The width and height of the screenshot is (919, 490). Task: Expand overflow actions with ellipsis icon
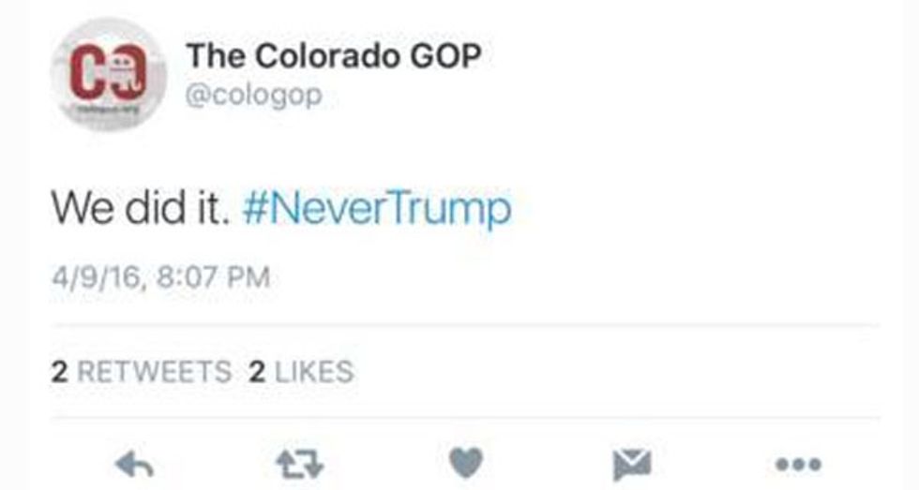(x=798, y=465)
